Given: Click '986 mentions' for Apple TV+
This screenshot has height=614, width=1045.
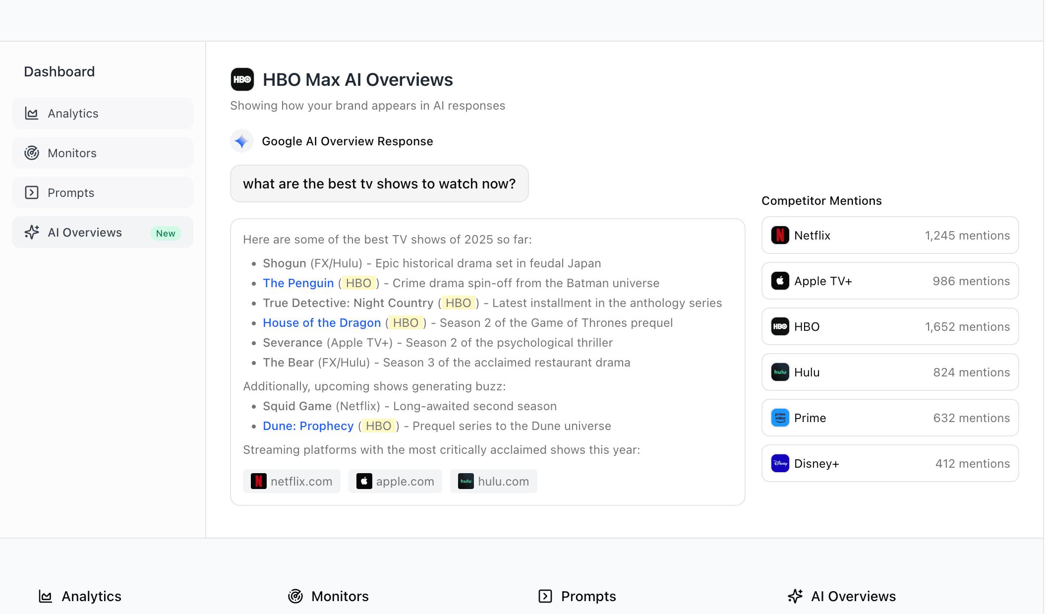Looking at the screenshot, I should [971, 281].
